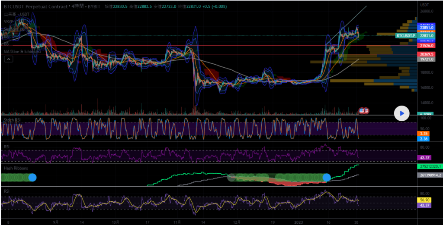Click the blue play button

[x=401, y=113]
